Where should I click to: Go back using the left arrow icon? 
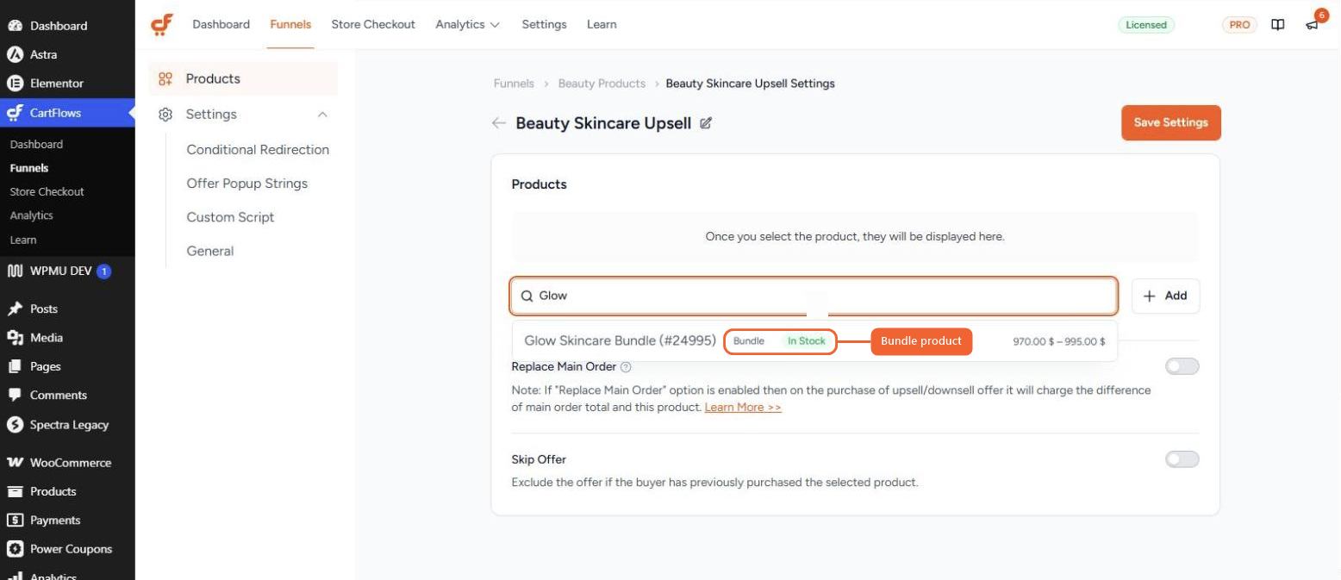[498, 123]
